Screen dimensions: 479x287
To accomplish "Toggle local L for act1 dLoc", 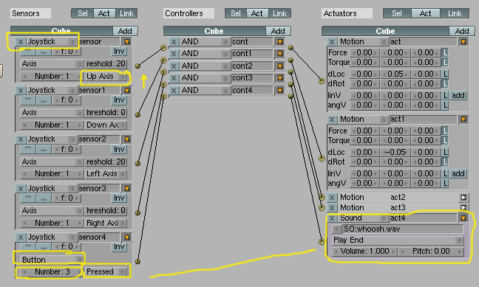I will (446, 152).
